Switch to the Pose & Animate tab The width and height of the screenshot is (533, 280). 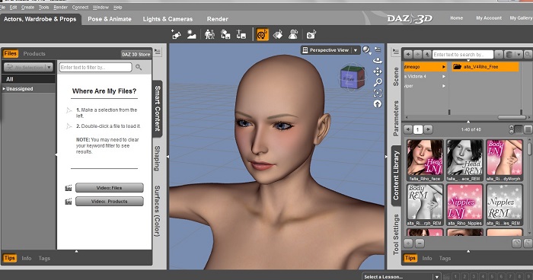coord(110,19)
